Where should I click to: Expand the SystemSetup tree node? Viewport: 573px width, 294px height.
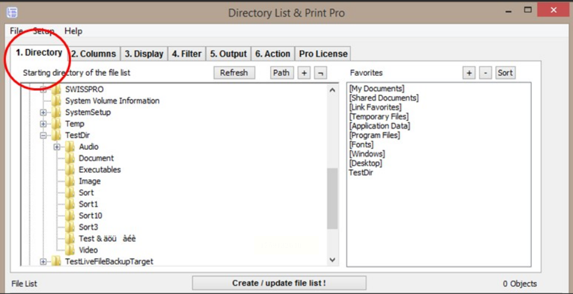(x=43, y=112)
